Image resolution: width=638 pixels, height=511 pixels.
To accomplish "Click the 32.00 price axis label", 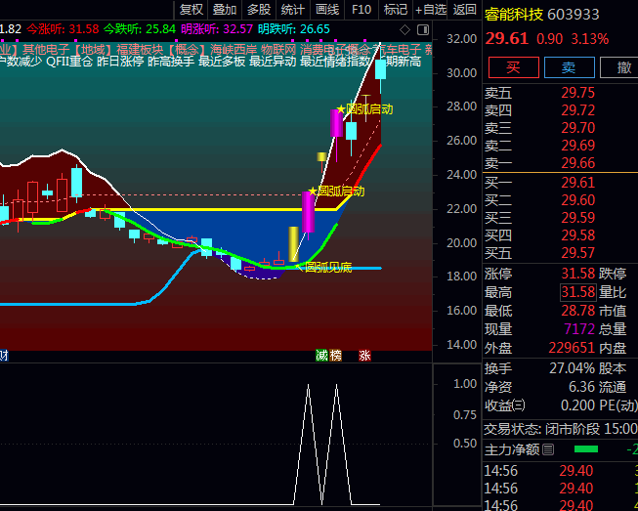I will pyautogui.click(x=462, y=39).
